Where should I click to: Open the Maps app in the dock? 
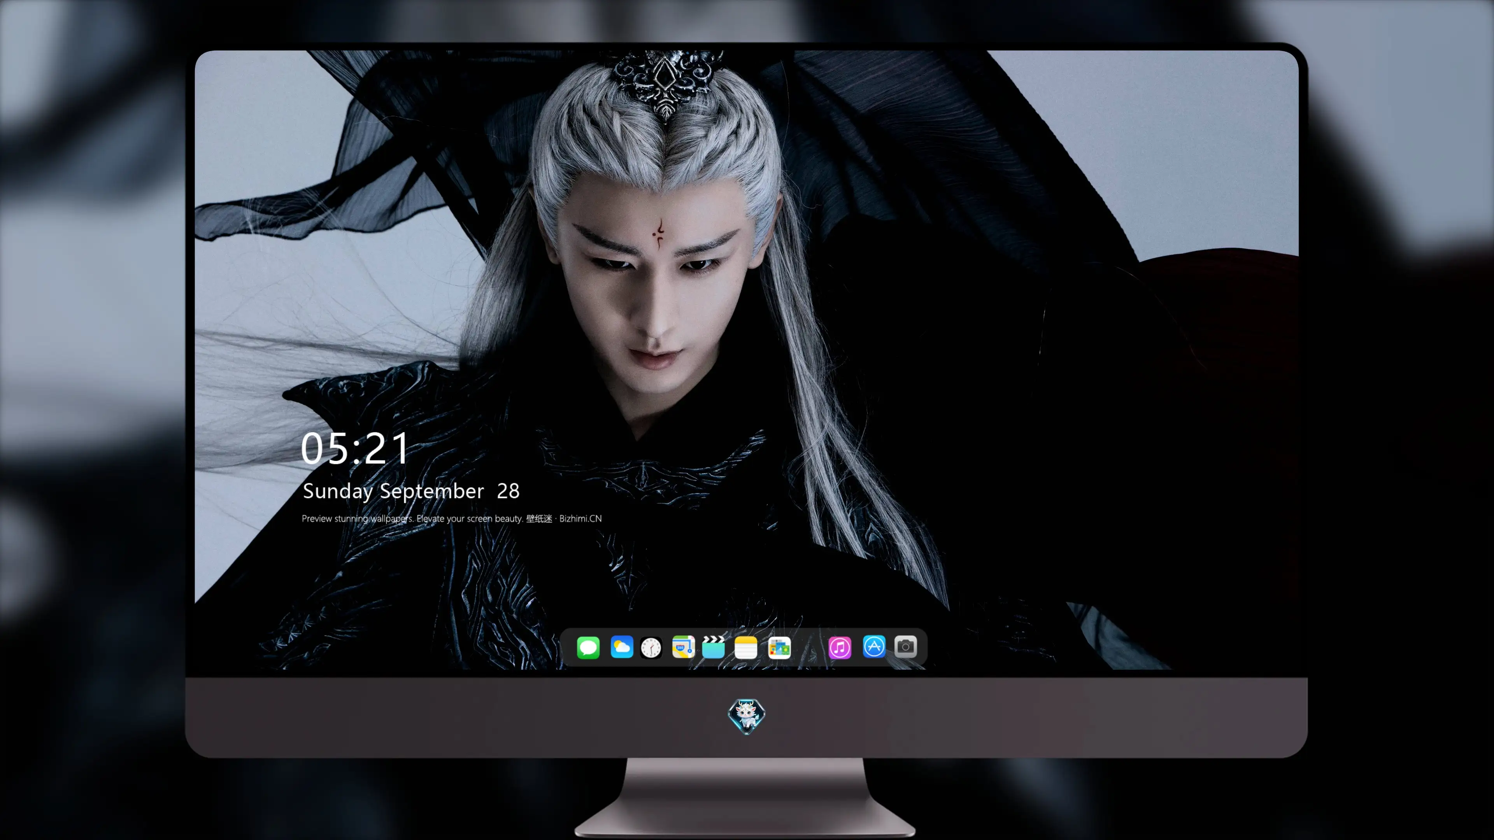point(683,647)
